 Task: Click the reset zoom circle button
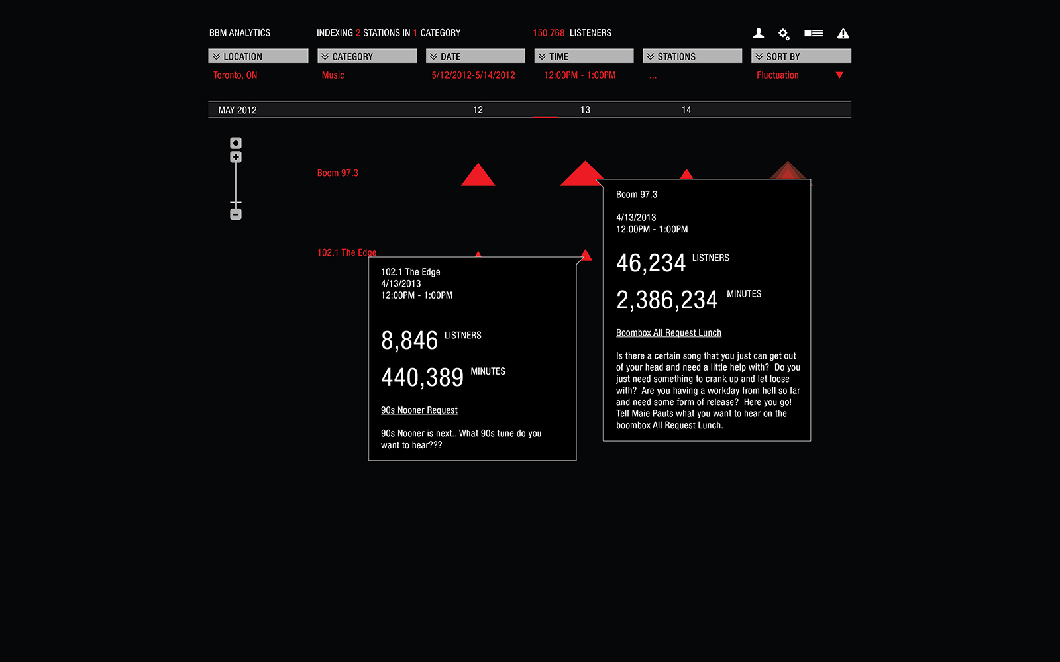236,143
